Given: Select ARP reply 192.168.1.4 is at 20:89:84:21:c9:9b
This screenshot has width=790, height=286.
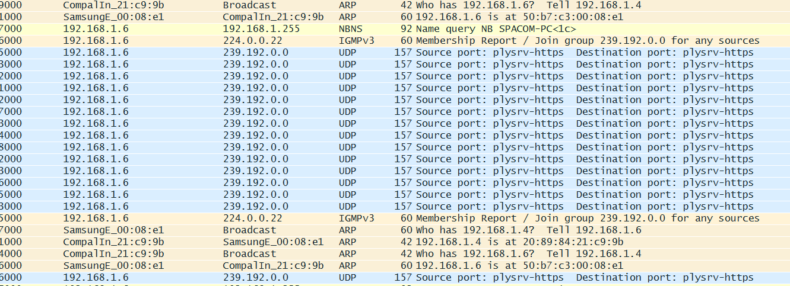Looking at the screenshot, I should (395, 242).
